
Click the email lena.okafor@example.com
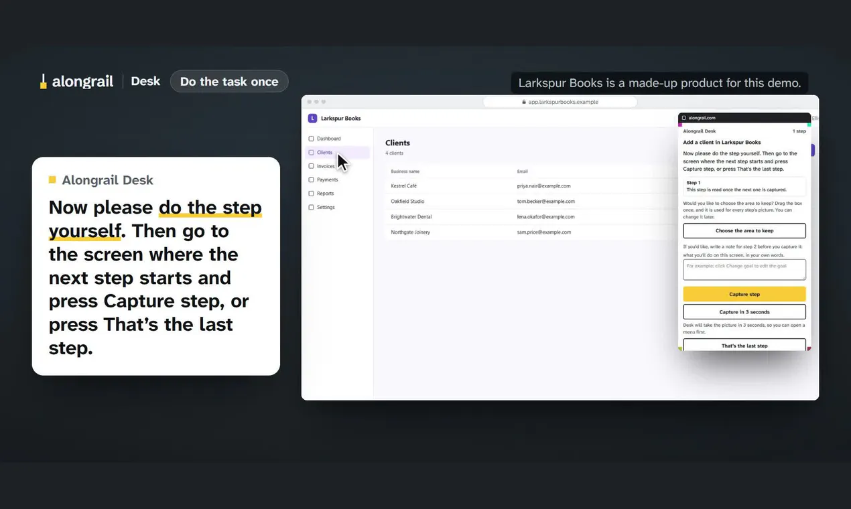tap(546, 217)
